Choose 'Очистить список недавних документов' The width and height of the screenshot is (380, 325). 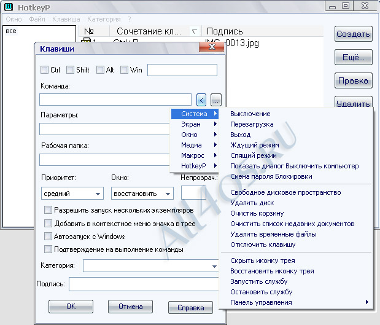coord(296,224)
